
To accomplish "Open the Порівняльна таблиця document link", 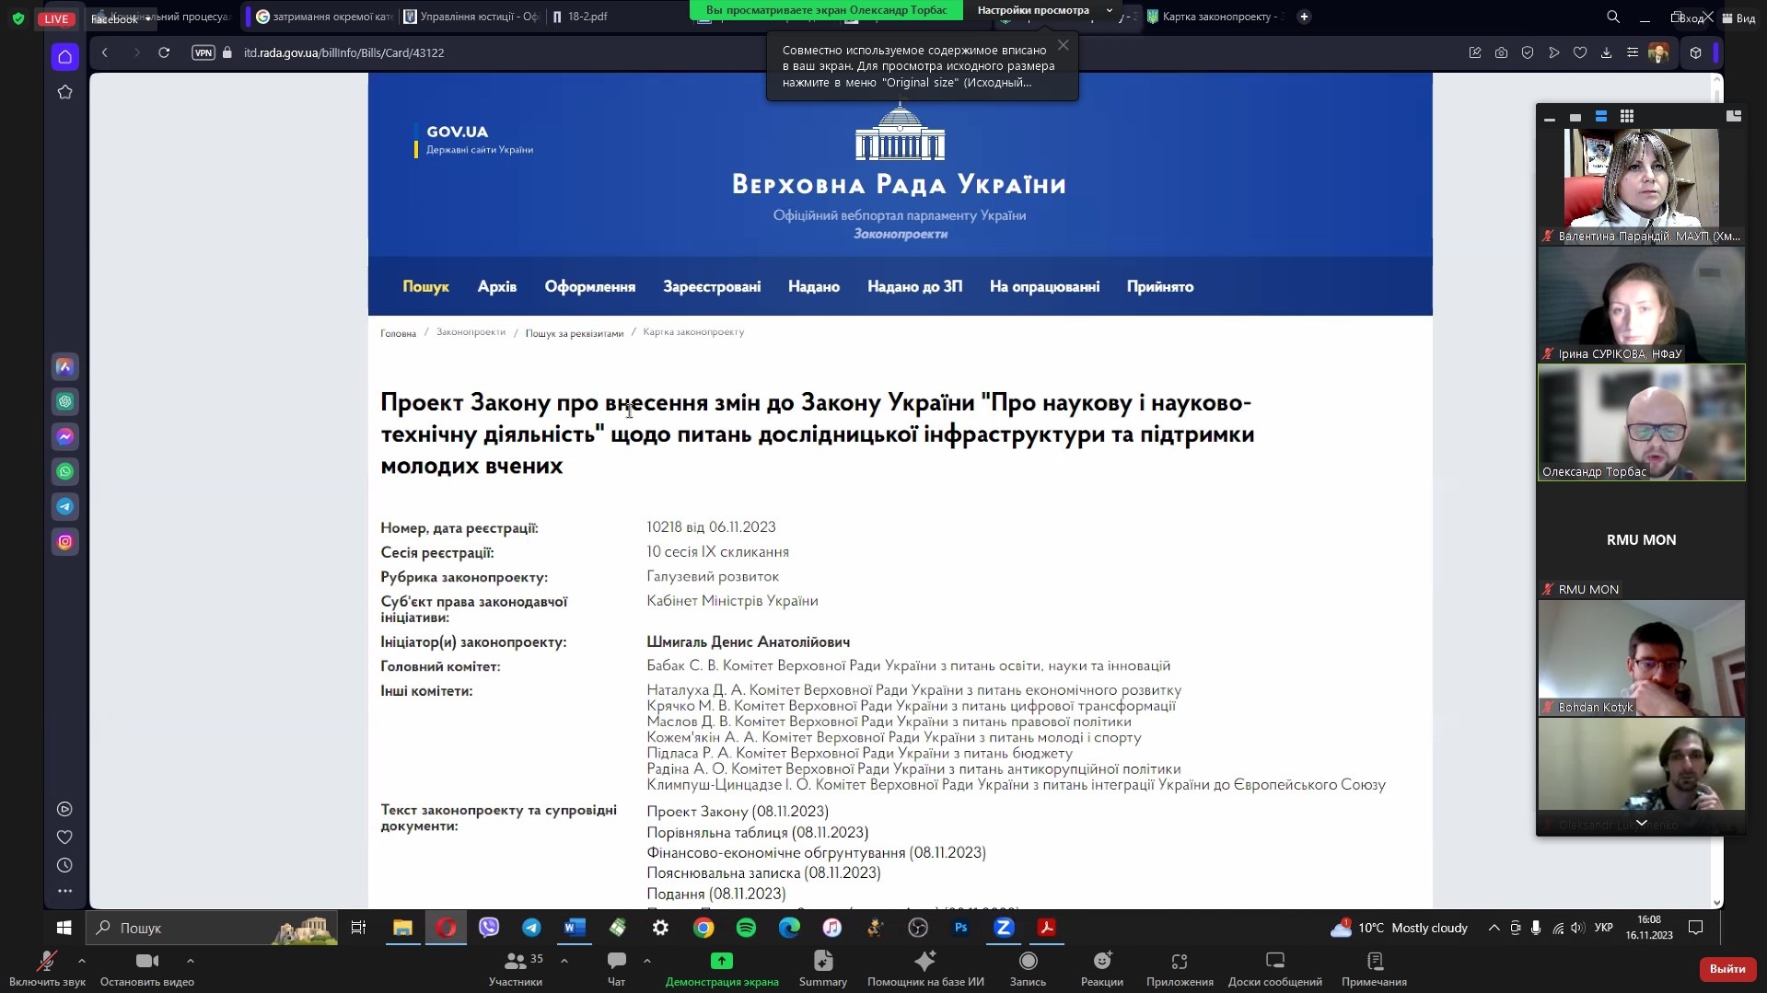I will [x=757, y=833].
